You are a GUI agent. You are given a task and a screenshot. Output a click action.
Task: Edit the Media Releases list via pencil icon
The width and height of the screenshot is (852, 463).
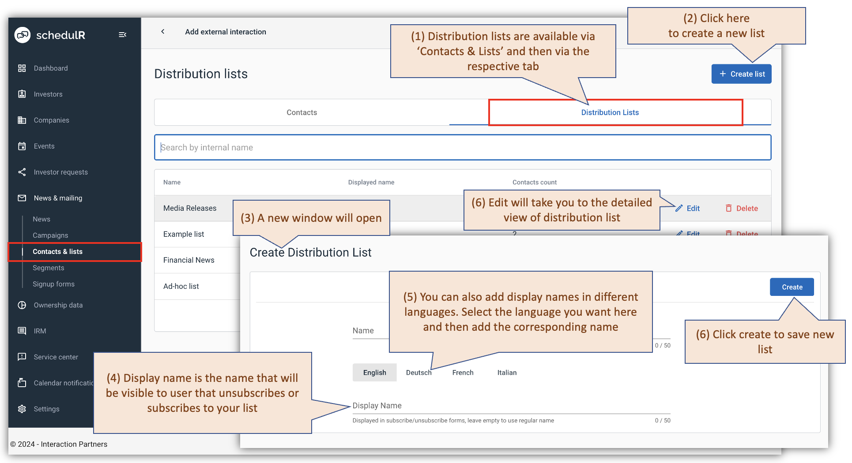(679, 208)
